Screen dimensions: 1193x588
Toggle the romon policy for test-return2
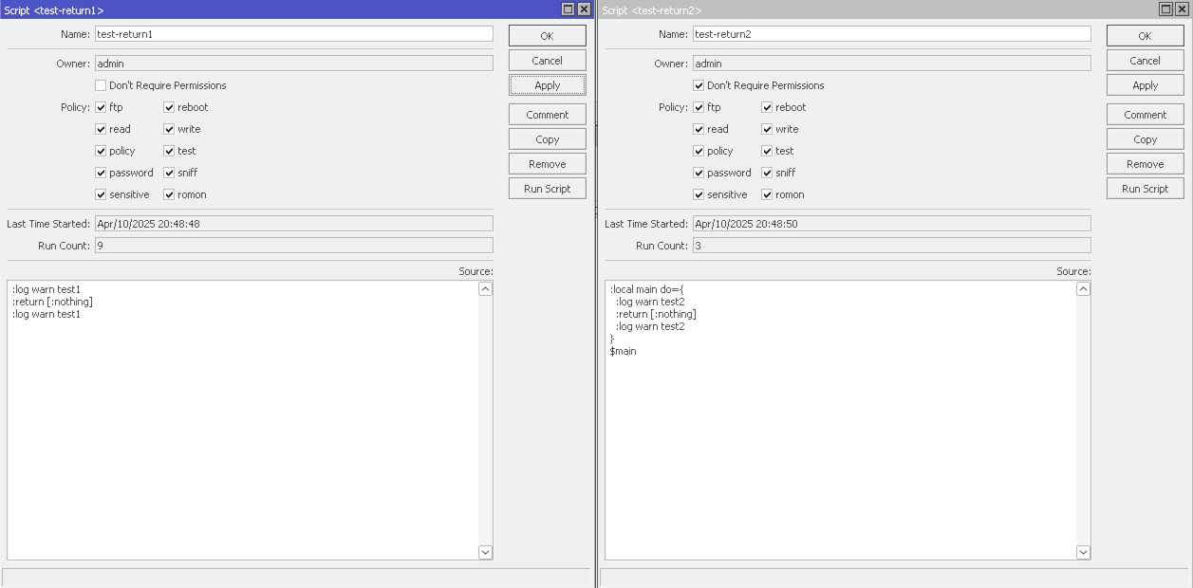(x=765, y=194)
